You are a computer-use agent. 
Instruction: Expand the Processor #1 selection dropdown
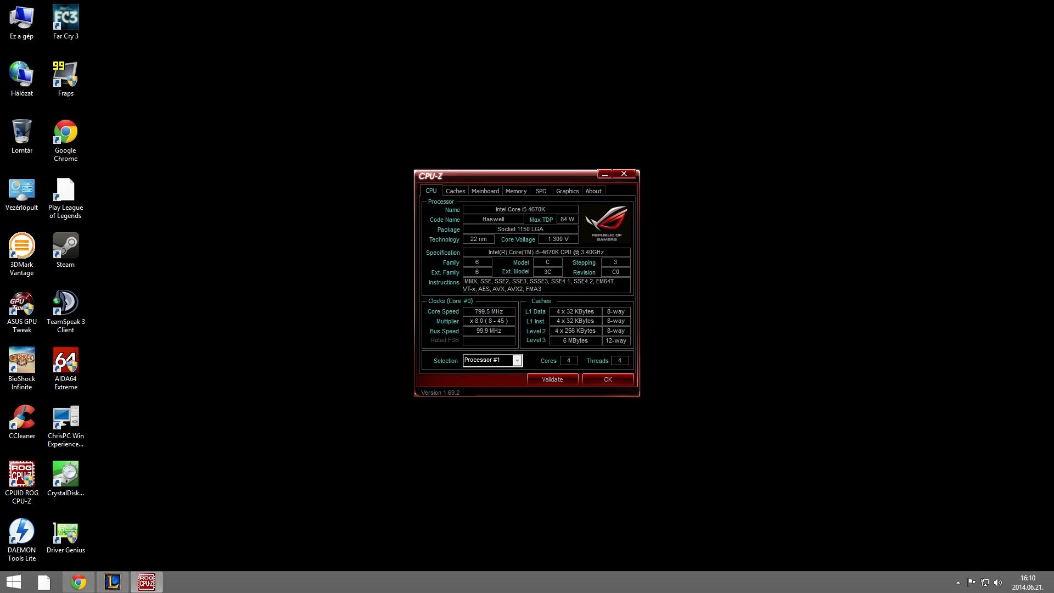tap(517, 361)
